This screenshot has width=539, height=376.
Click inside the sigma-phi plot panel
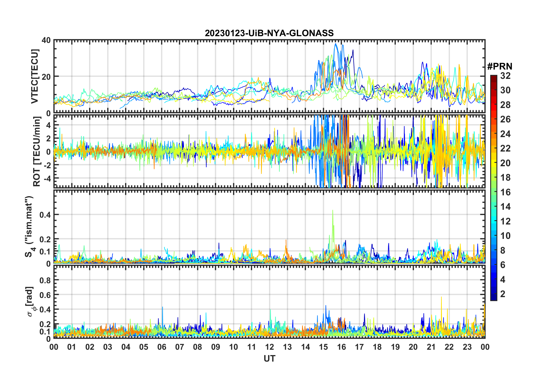[x=269, y=302]
